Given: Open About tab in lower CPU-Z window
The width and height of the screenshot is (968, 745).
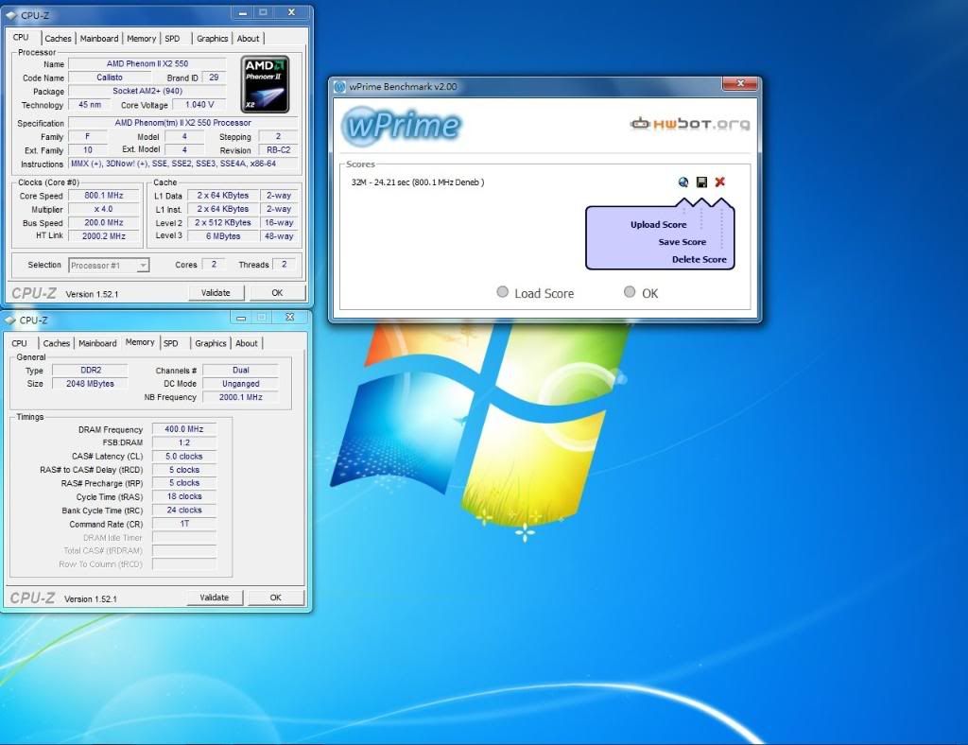Looking at the screenshot, I should pos(247,343).
